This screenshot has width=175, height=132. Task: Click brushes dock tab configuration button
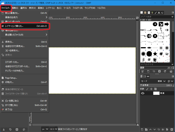coord(173,13)
